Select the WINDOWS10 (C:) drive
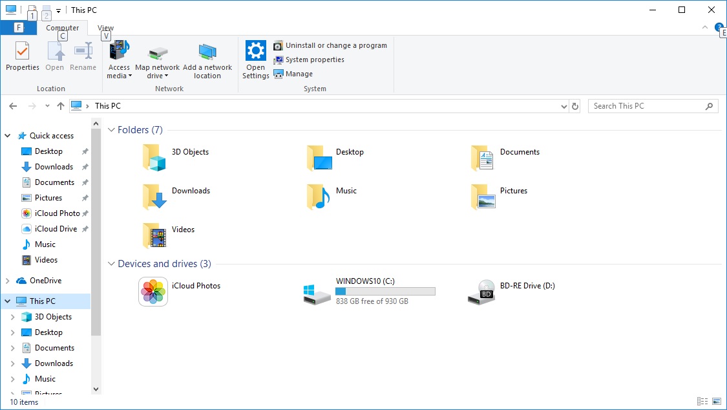Image resolution: width=727 pixels, height=410 pixels. click(317, 292)
